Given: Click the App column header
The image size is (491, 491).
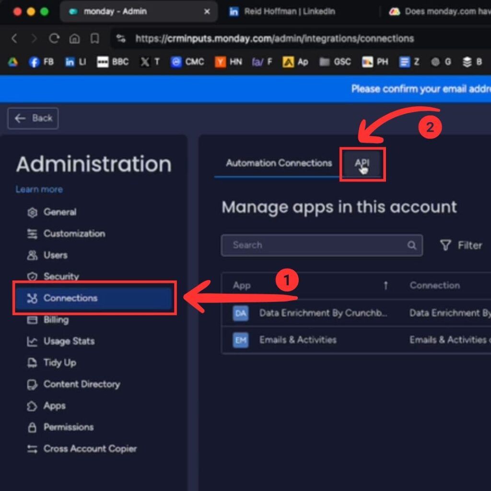Looking at the screenshot, I should click(242, 285).
